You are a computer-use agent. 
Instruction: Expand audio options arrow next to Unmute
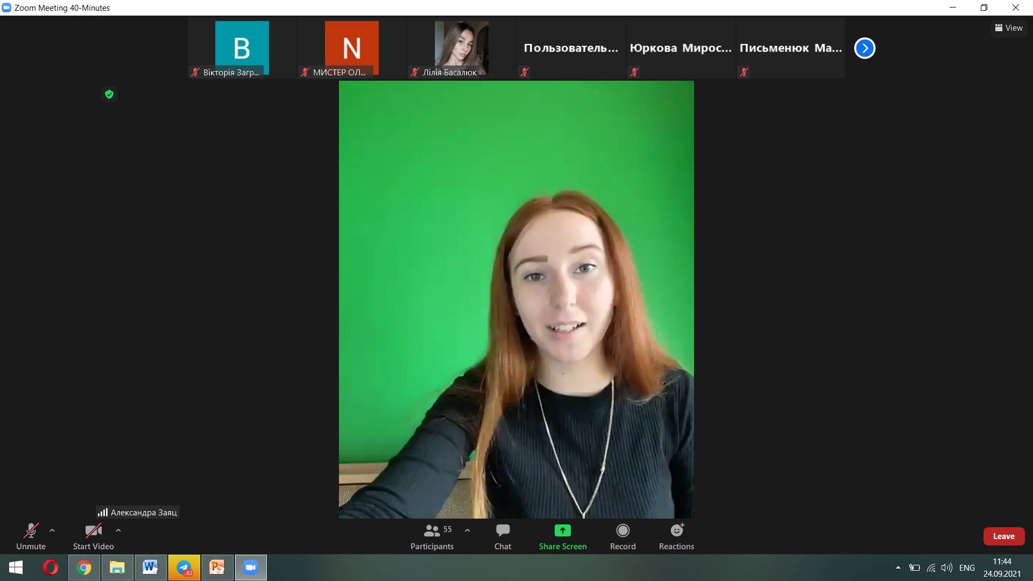pyautogui.click(x=52, y=530)
